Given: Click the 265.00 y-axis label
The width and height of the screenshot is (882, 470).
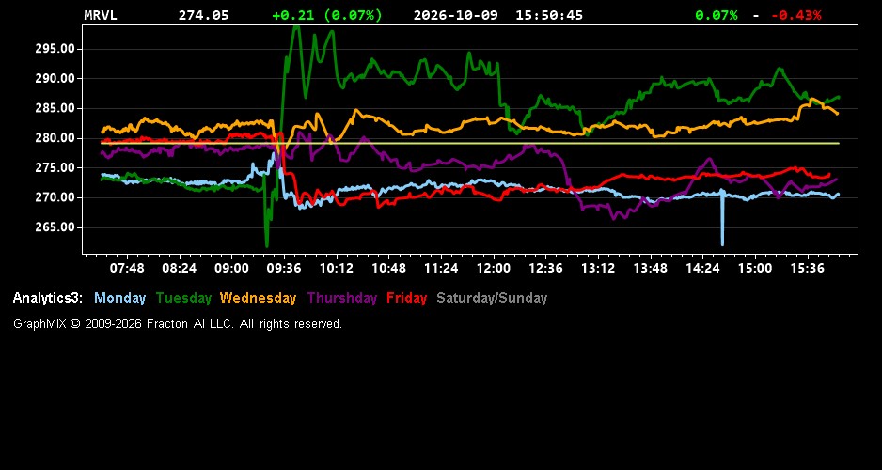Looking at the screenshot, I should (x=55, y=227).
